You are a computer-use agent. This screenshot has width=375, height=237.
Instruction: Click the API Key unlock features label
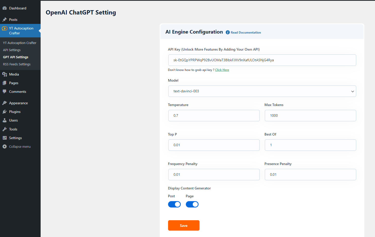(214, 49)
